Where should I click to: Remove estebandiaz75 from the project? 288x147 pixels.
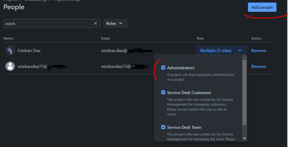pyautogui.click(x=259, y=66)
